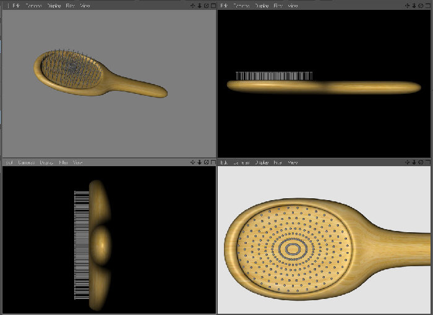433x315 pixels.
Task: Click the dotted grip handle left of the perspective Edit menu
Action: coord(8,6)
